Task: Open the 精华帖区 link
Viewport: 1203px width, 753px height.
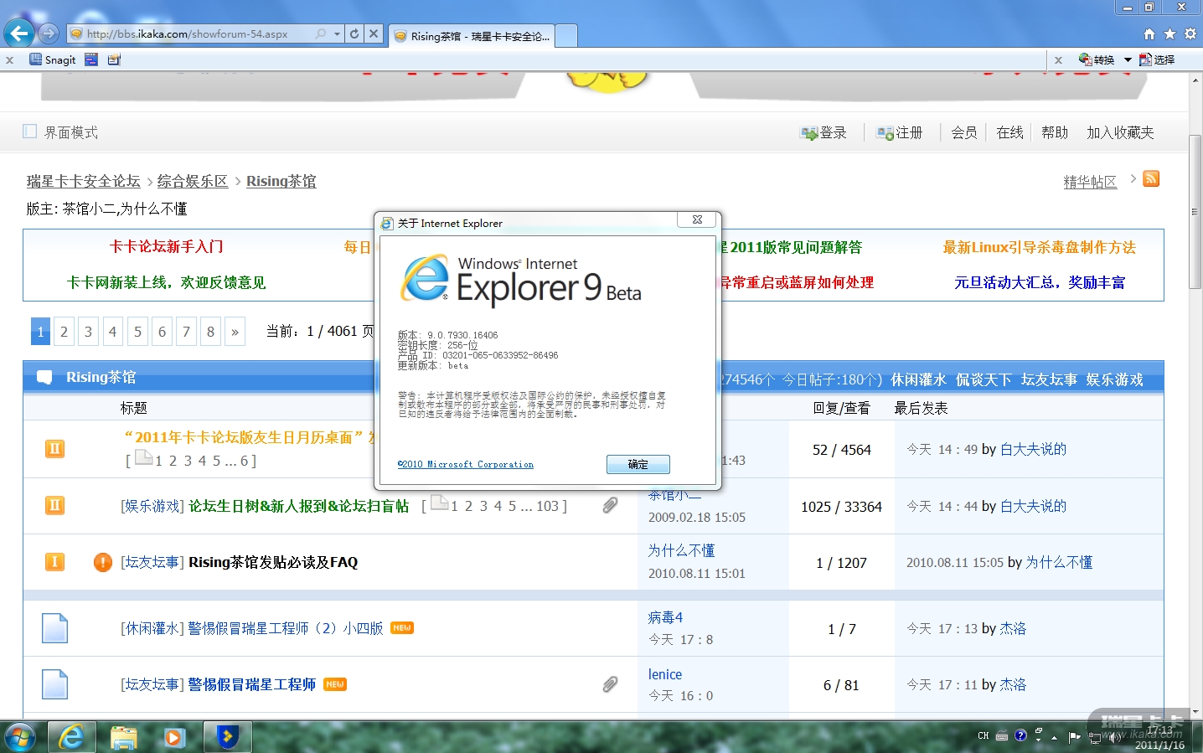Action: tap(1090, 182)
